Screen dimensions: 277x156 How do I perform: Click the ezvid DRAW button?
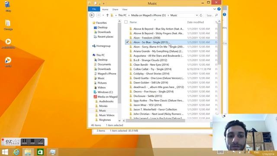point(40,142)
